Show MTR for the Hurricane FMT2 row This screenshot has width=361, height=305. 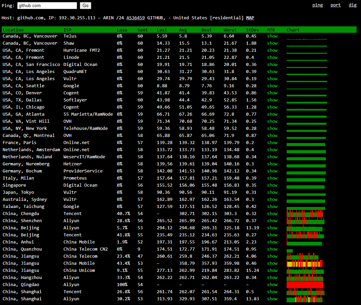tap(272, 50)
